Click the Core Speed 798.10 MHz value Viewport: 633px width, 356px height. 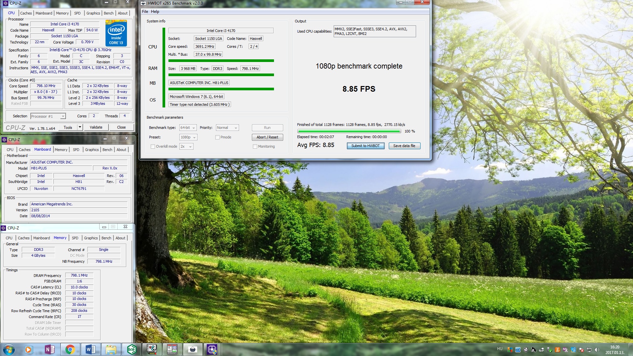46,86
